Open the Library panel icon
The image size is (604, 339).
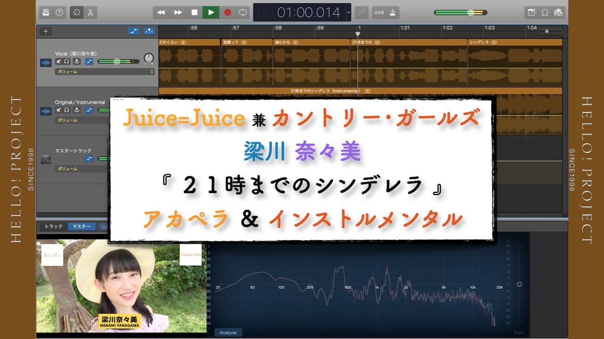click(x=46, y=12)
